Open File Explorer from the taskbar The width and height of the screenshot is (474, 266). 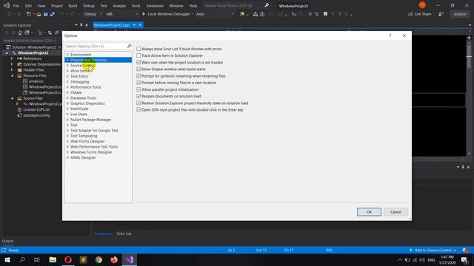53,259
